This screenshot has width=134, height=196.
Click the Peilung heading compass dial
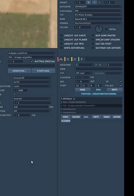99,29
